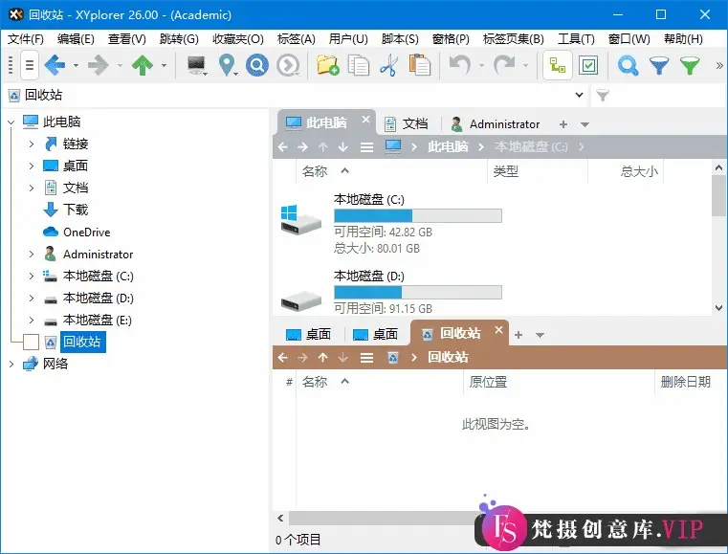Click the Paste clipboard icon
Image resolution: width=728 pixels, height=554 pixels.
[x=420, y=65]
